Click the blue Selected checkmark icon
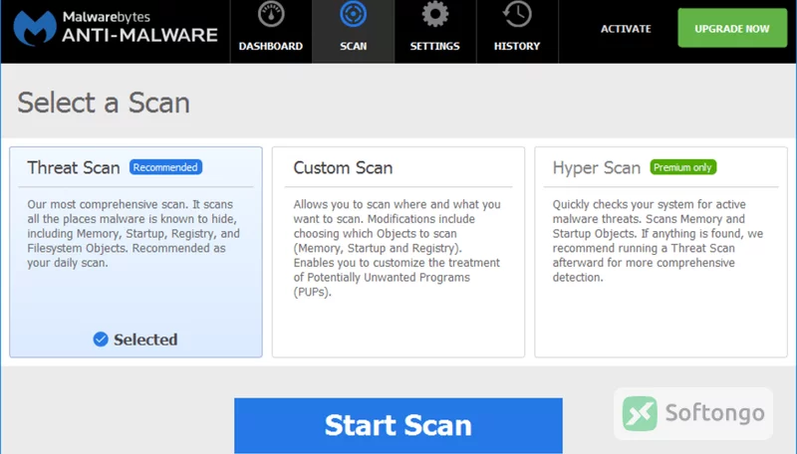Viewport: 797px width, 454px height. pos(101,340)
